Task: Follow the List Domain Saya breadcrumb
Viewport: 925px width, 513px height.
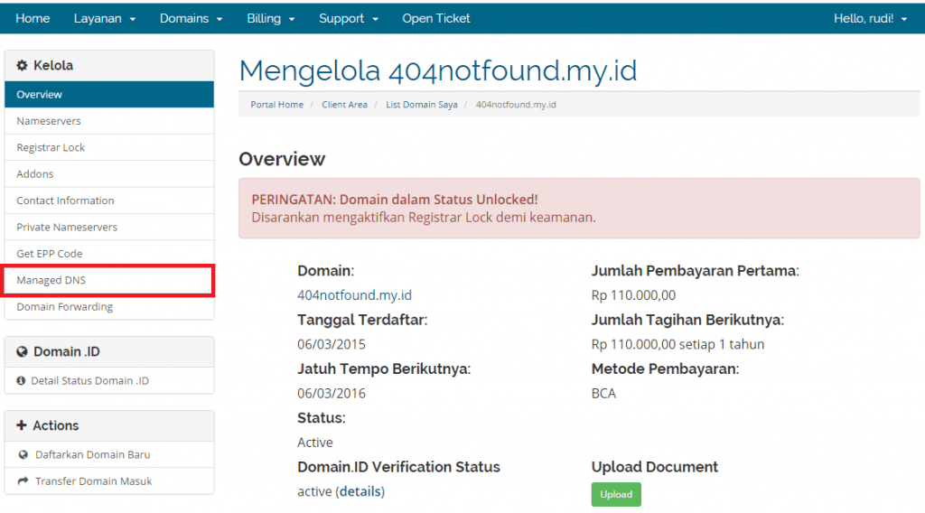Action: 421,105
